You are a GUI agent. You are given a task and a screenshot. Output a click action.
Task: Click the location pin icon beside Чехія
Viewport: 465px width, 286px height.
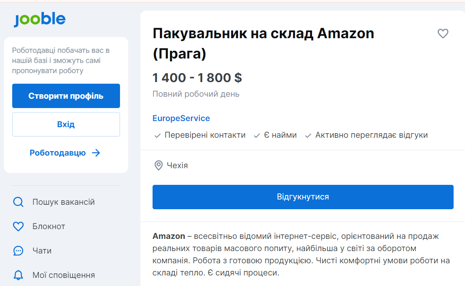click(159, 165)
